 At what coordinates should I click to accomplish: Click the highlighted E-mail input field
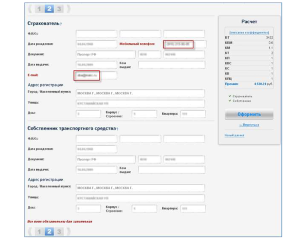pyautogui.click(x=94, y=75)
